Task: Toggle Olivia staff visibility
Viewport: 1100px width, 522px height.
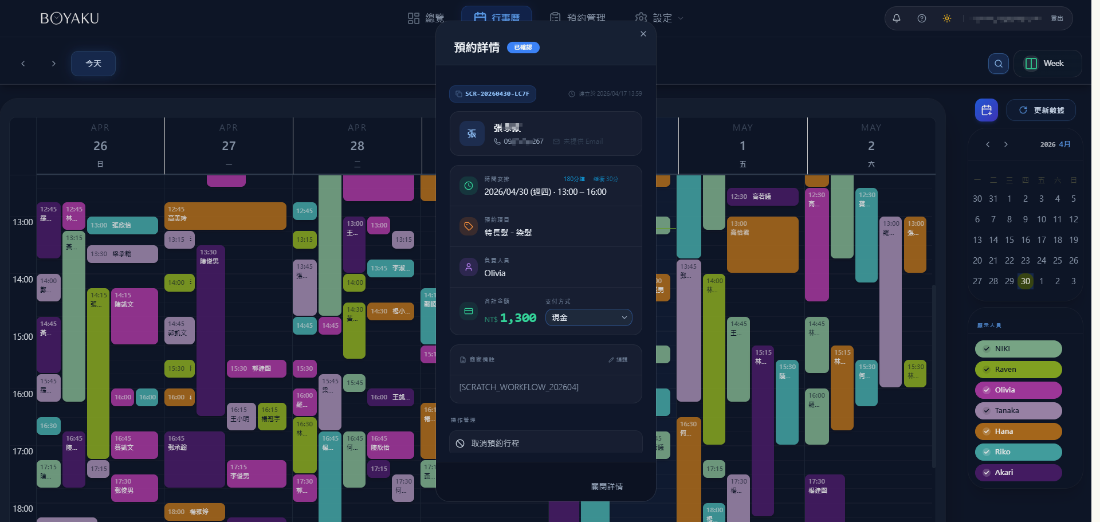Action: [1019, 390]
